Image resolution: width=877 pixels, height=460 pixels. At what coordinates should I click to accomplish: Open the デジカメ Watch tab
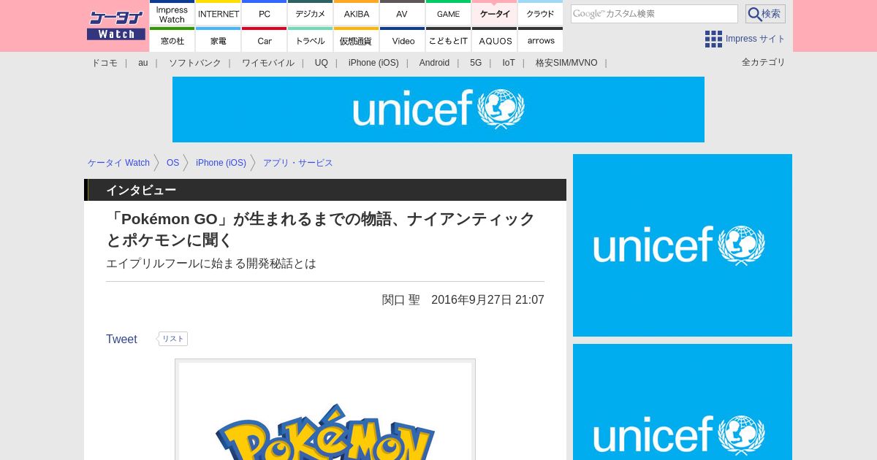[x=311, y=13]
